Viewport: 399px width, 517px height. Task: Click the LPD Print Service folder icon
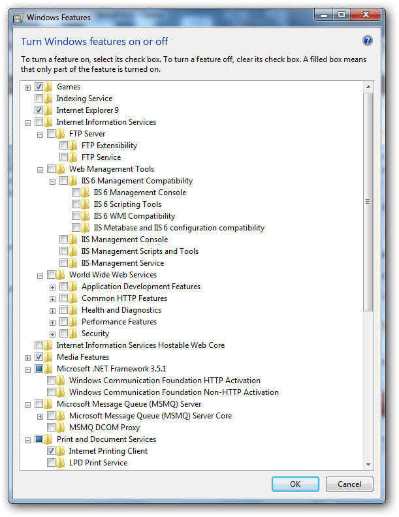(x=61, y=463)
